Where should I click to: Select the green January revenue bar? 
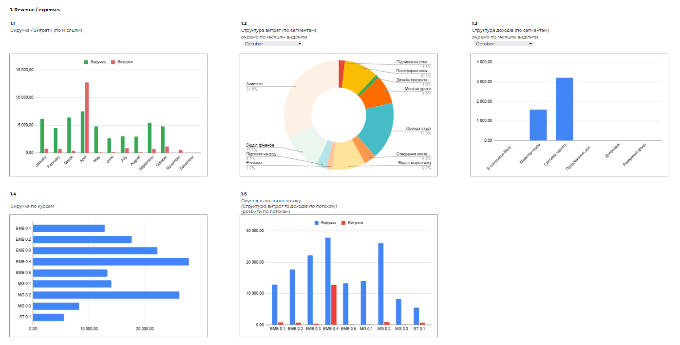42,135
